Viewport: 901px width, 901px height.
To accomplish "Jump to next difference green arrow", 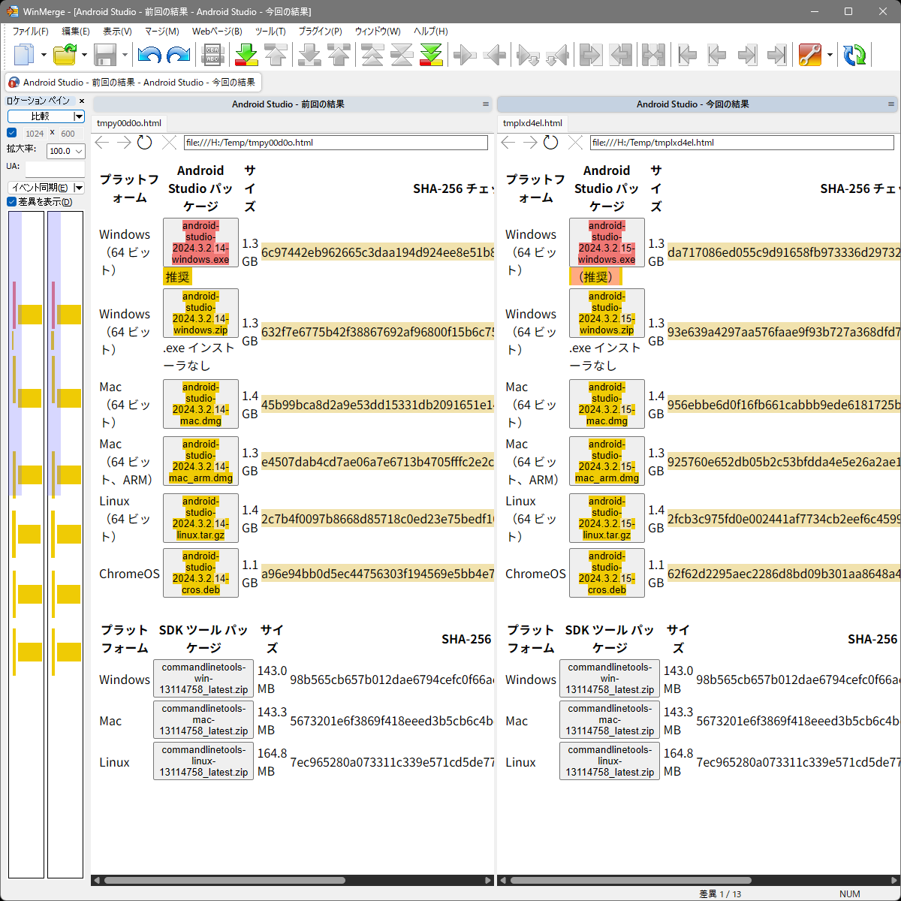I will (x=246, y=55).
